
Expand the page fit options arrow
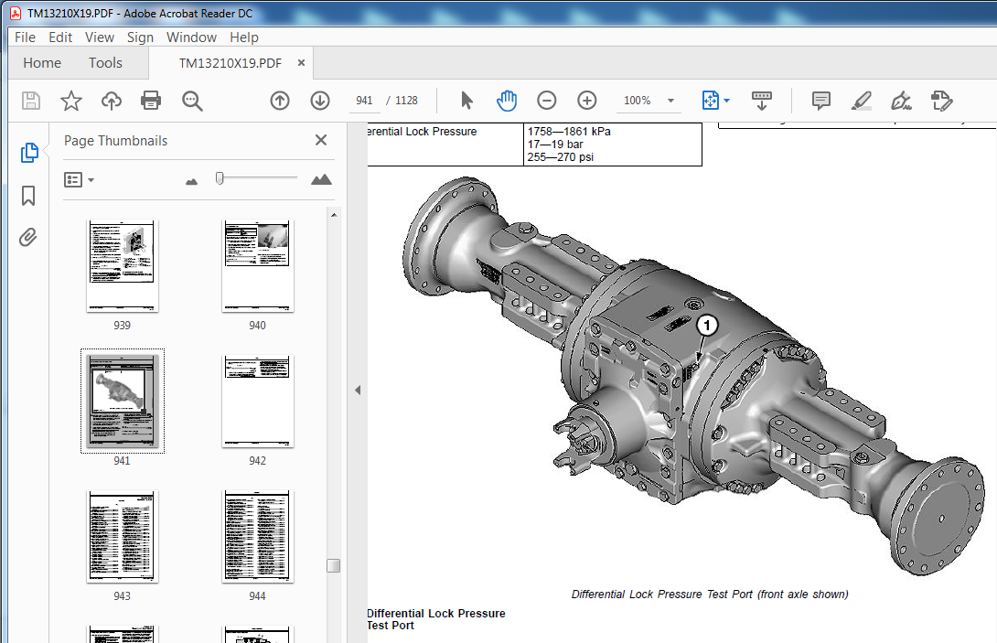coord(727,101)
